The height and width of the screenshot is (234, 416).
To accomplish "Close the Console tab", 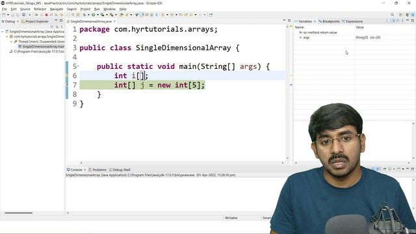I will (85, 170).
